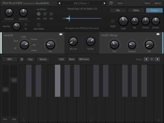Screen dimensions: 164x123
Task: Select the Studio reverb label
Action: click(24, 37)
